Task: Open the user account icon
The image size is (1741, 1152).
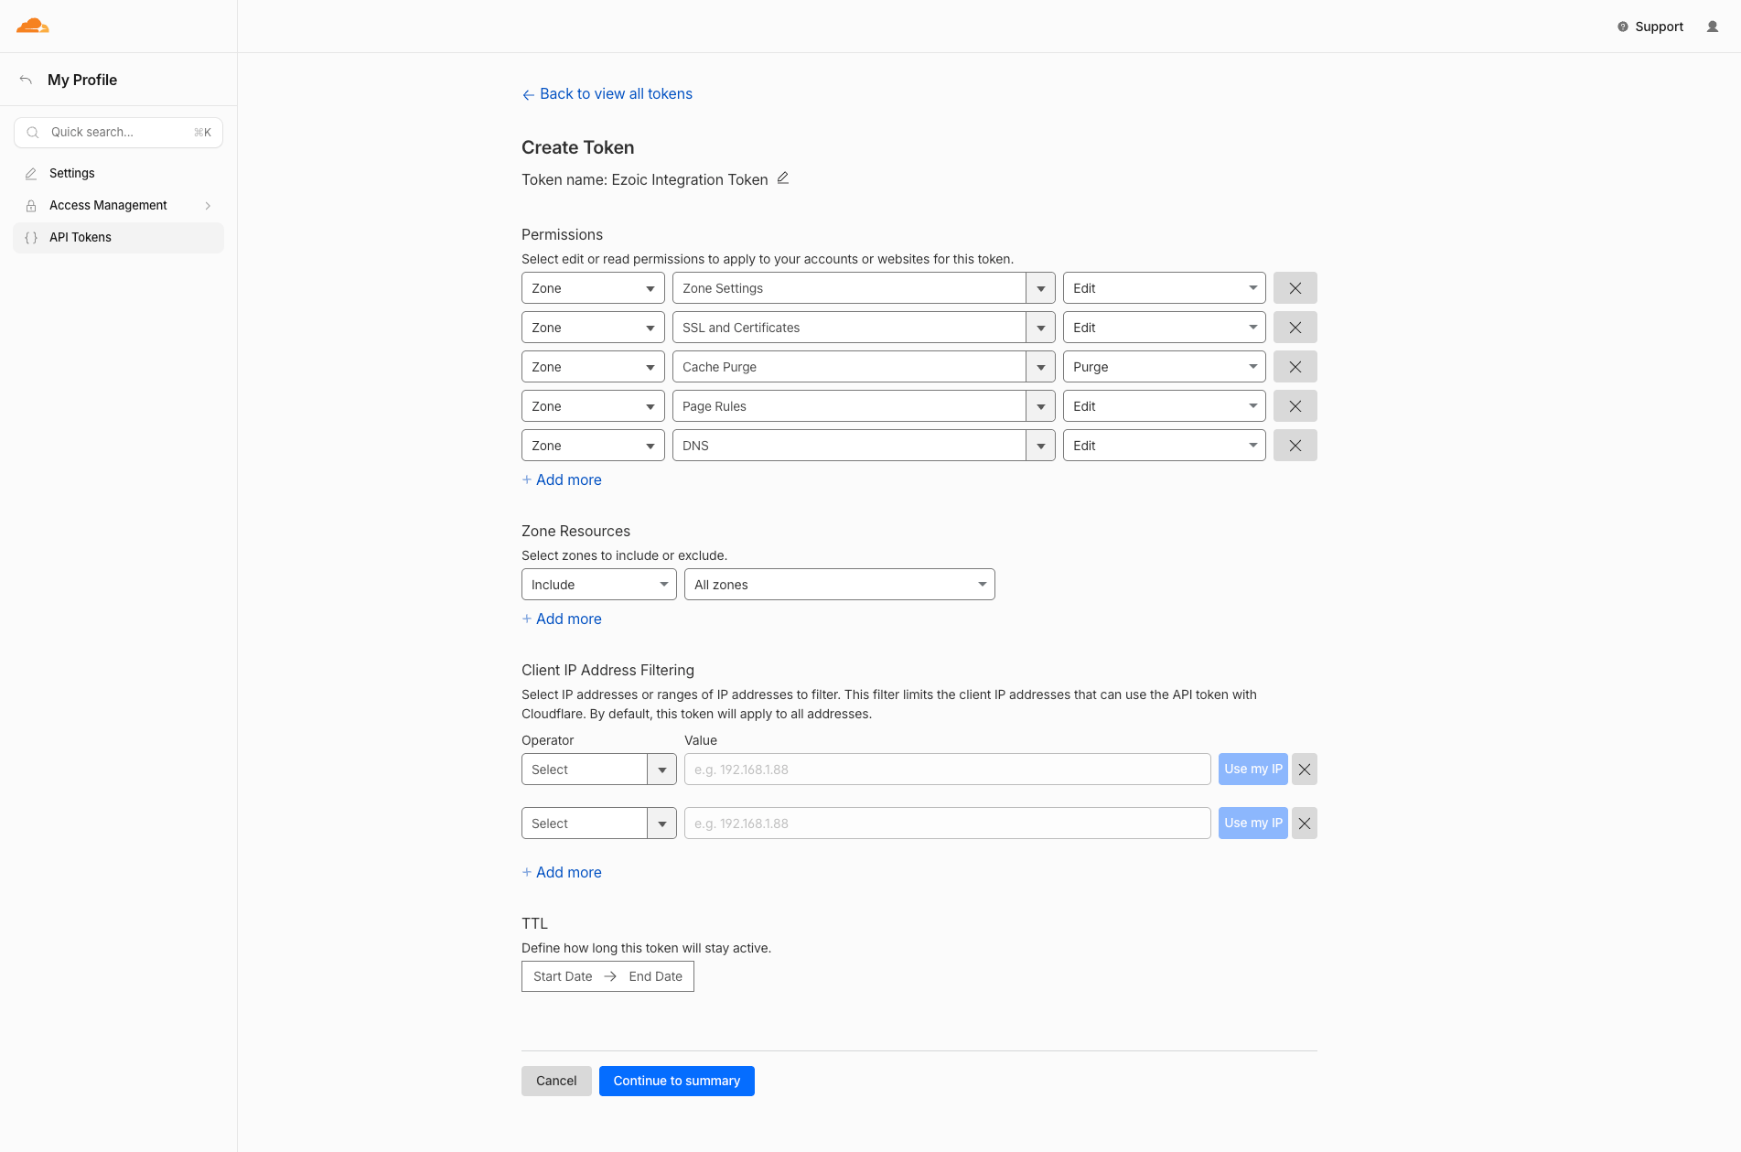Action: pyautogui.click(x=1713, y=27)
